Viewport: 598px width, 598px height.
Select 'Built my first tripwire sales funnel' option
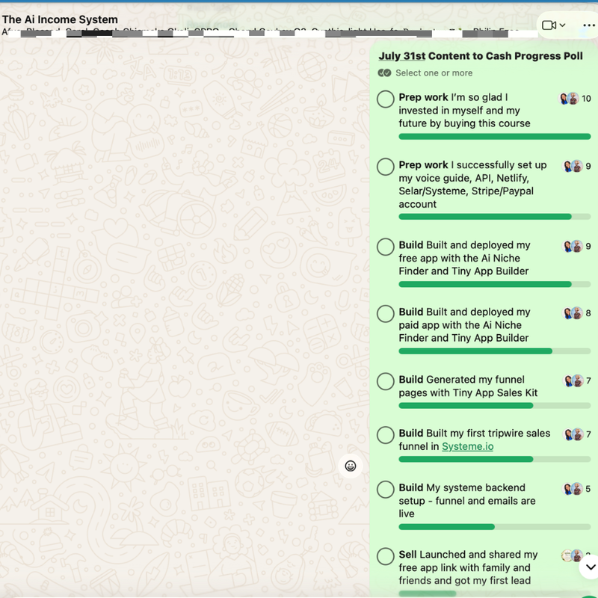tap(385, 435)
